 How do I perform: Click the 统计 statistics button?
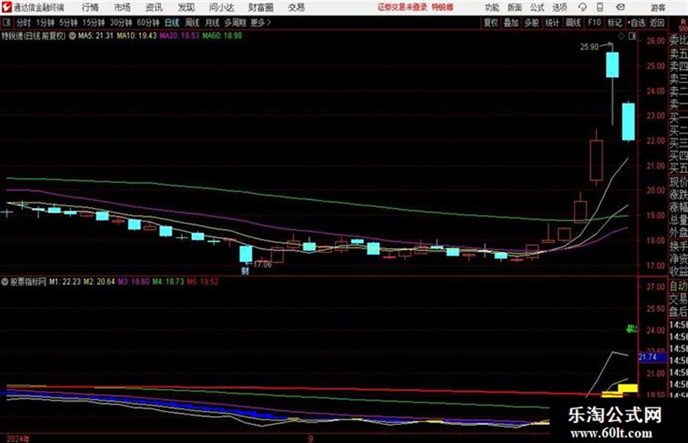point(553,23)
